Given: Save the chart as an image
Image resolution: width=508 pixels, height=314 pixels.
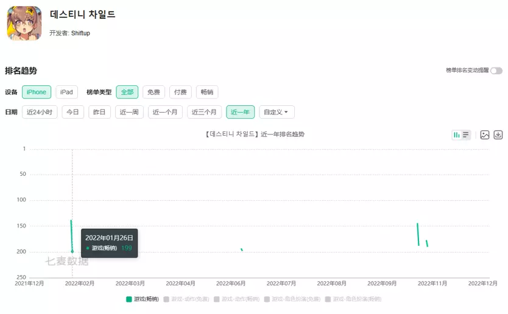Looking at the screenshot, I should (x=485, y=134).
